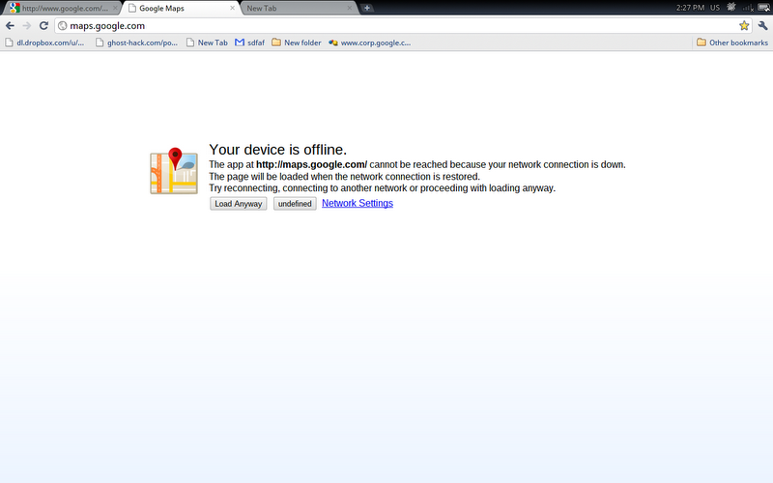
Task: Click the bold http://maps.google.com/ text
Action: click(311, 164)
